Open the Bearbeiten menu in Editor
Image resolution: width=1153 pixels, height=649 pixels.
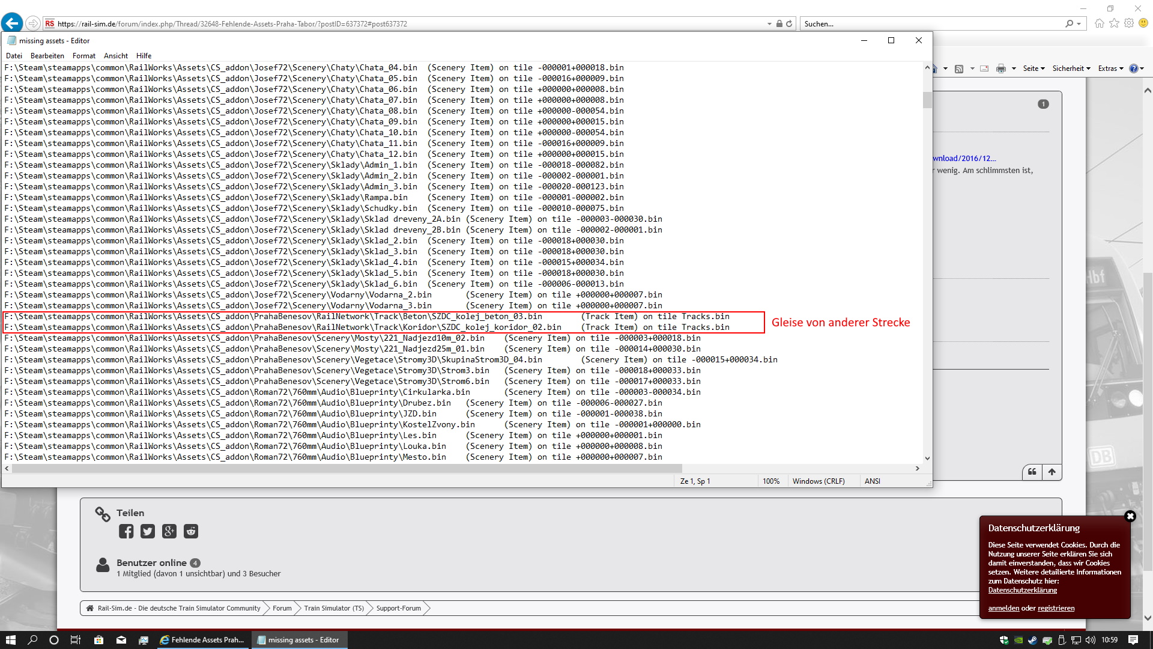(x=47, y=56)
